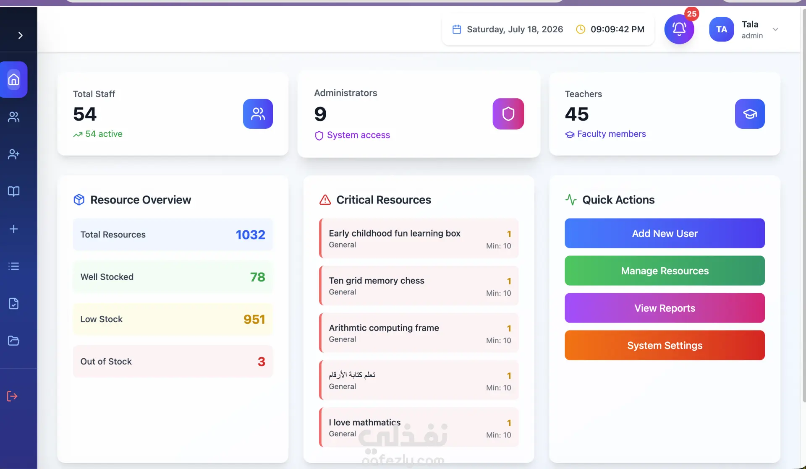Open the Tala admin user dropdown
The image size is (806, 469).
(775, 29)
